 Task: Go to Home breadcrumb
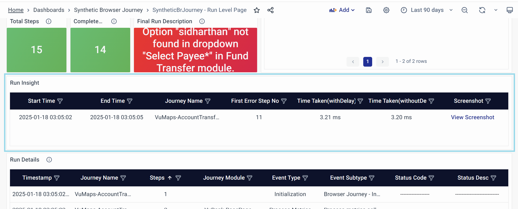pyautogui.click(x=16, y=10)
